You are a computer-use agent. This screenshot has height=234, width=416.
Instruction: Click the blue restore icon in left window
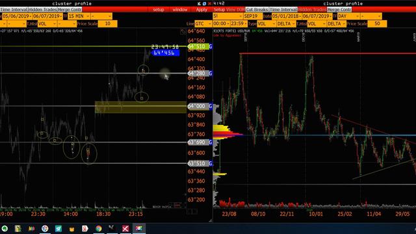click(x=204, y=3)
